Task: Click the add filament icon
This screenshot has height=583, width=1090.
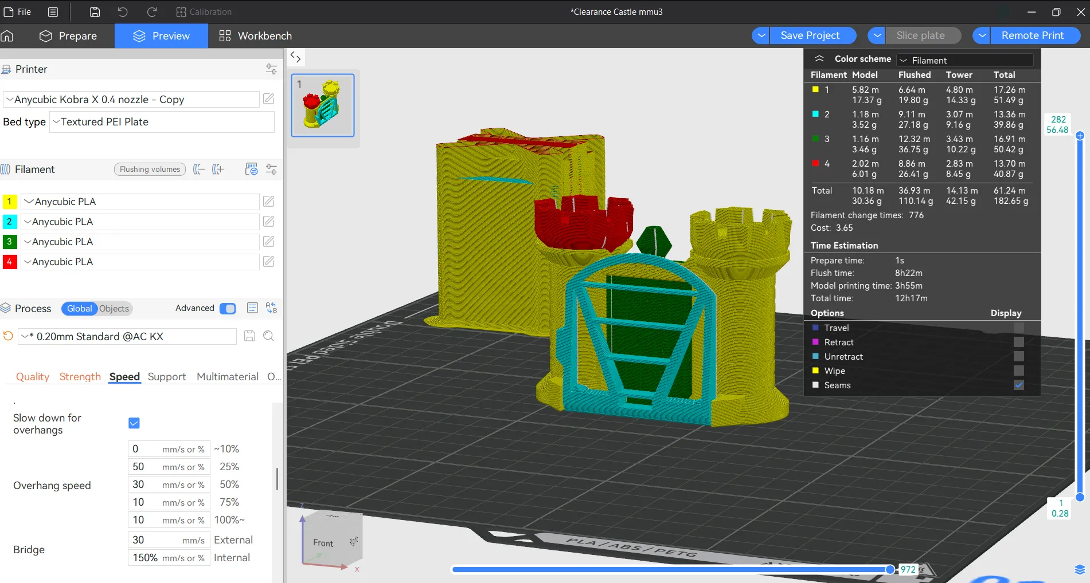Action: pos(218,170)
